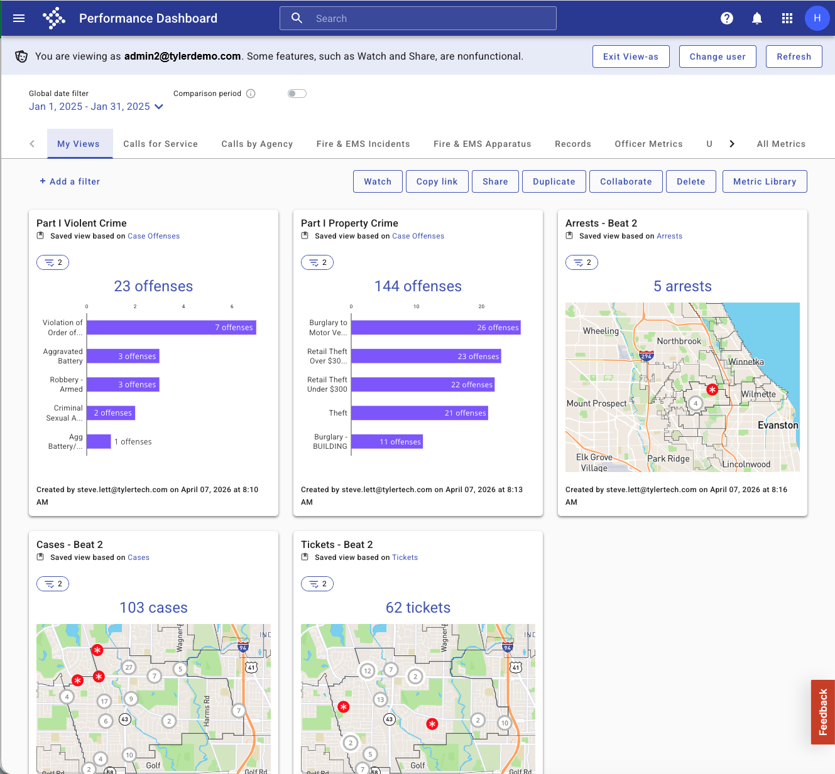Click the 7 offenses Violation of Order bar
This screenshot has height=774, width=835.
pos(172,327)
